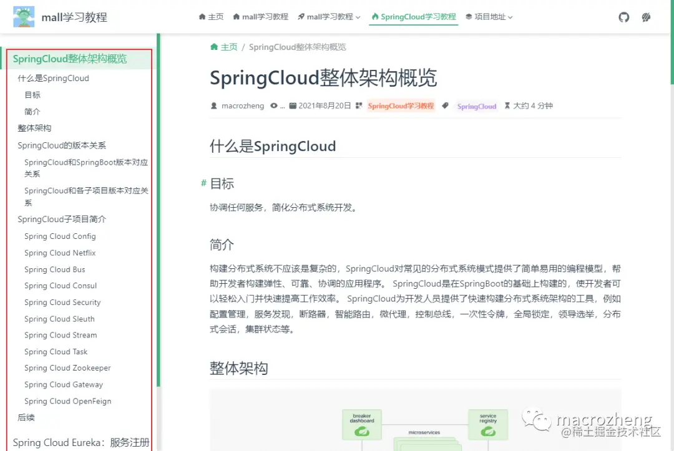Click the mall学习教程 site title
The image size is (674, 451).
pos(74,17)
